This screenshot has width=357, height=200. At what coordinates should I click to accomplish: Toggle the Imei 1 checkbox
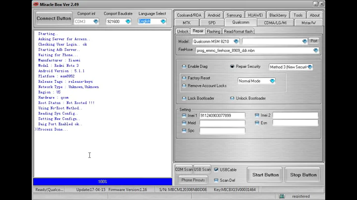tap(184, 115)
